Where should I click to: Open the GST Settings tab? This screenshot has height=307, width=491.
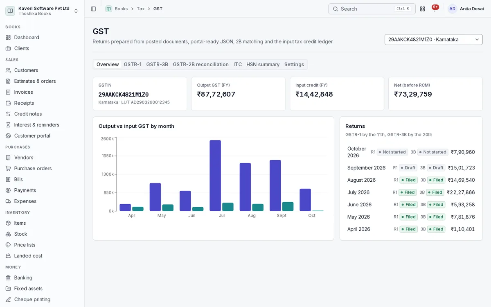tap(294, 64)
